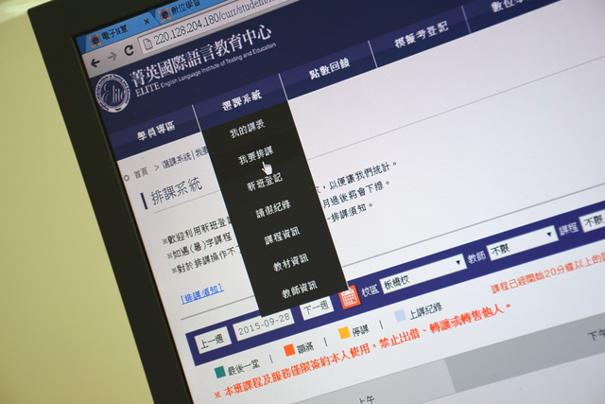Click the page icon in address bar

148,44
